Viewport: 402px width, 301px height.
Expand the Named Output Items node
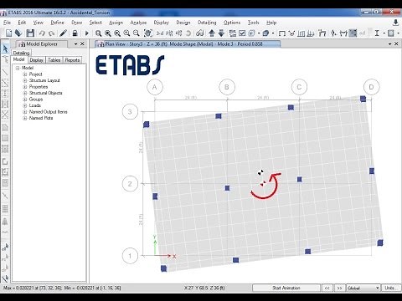click(x=25, y=112)
